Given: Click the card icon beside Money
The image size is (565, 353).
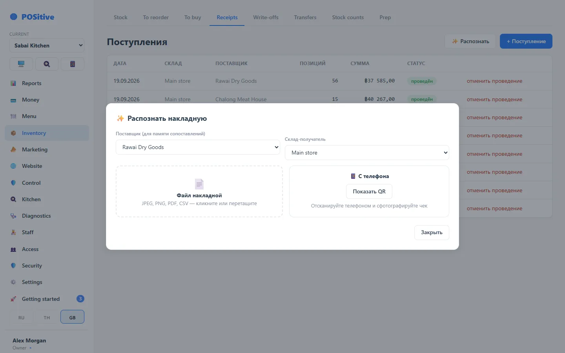Looking at the screenshot, I should [13, 100].
